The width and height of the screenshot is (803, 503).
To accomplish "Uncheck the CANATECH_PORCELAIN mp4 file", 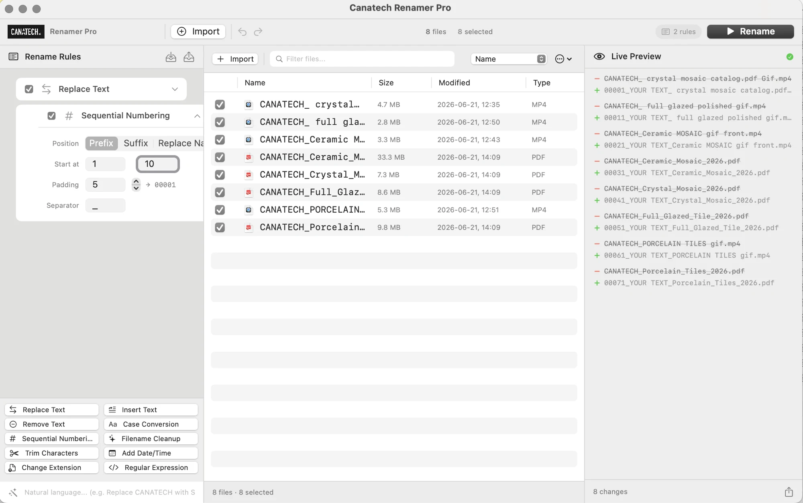I will pyautogui.click(x=220, y=210).
